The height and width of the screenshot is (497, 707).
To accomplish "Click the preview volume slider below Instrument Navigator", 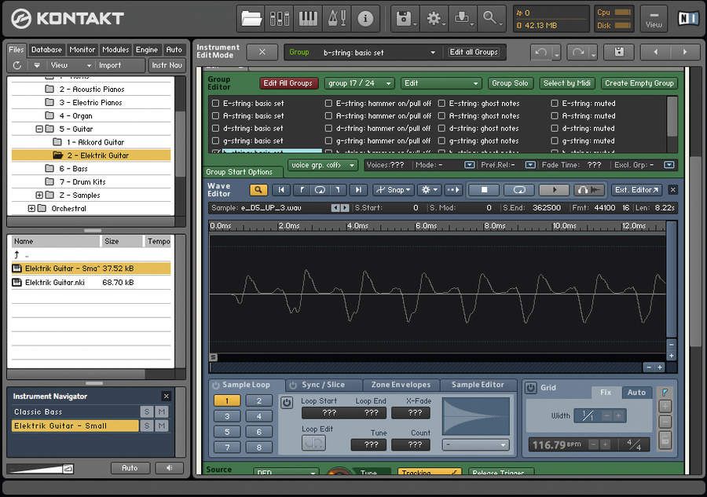I will click(x=40, y=469).
